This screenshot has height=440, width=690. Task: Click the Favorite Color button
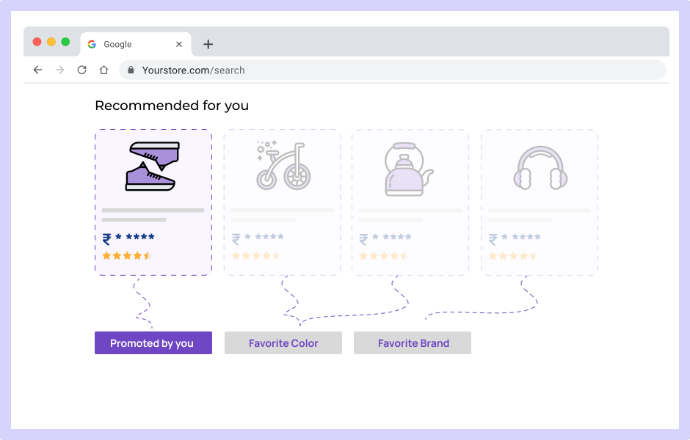283,343
